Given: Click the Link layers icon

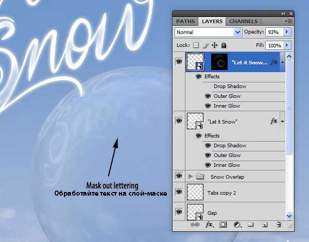Looking at the screenshot, I should coord(195,224).
